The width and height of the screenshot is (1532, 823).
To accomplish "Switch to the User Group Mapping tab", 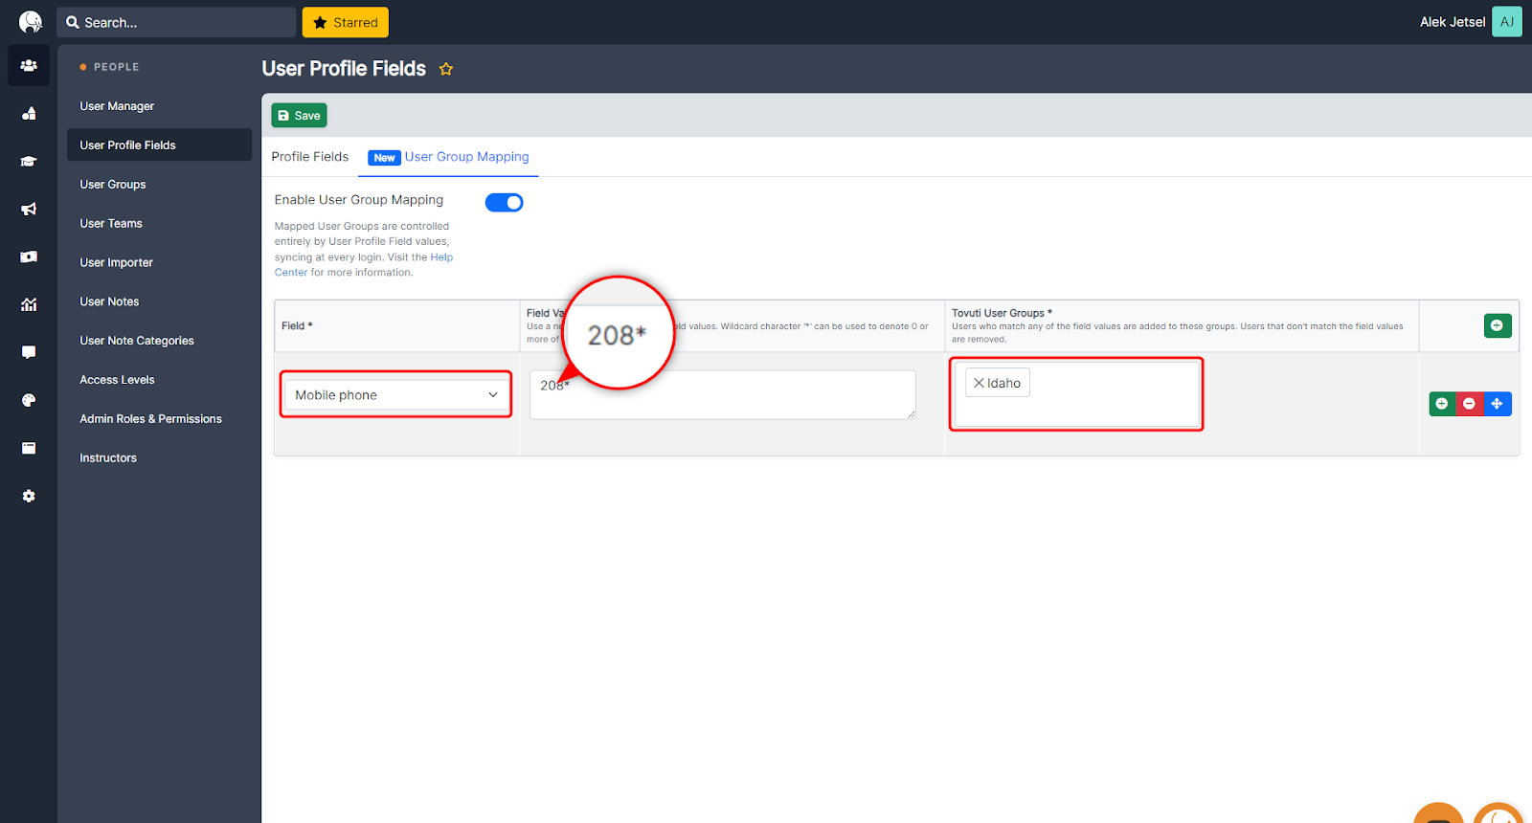I will point(448,157).
